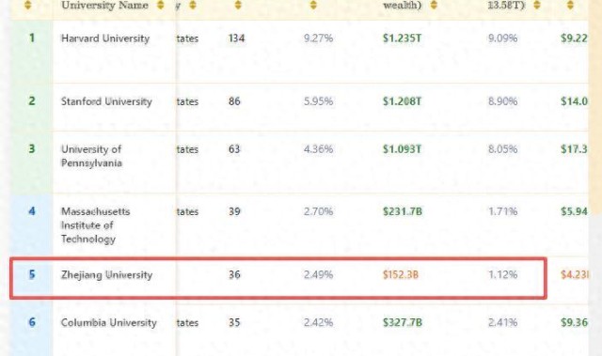Click the $17.3 value in Pennsylvania row
The width and height of the screenshot is (602, 356).
click(x=574, y=149)
